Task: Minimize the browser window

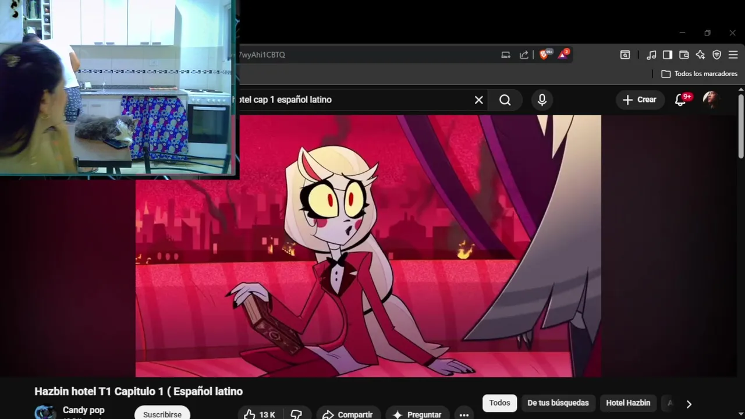Action: coord(682,33)
